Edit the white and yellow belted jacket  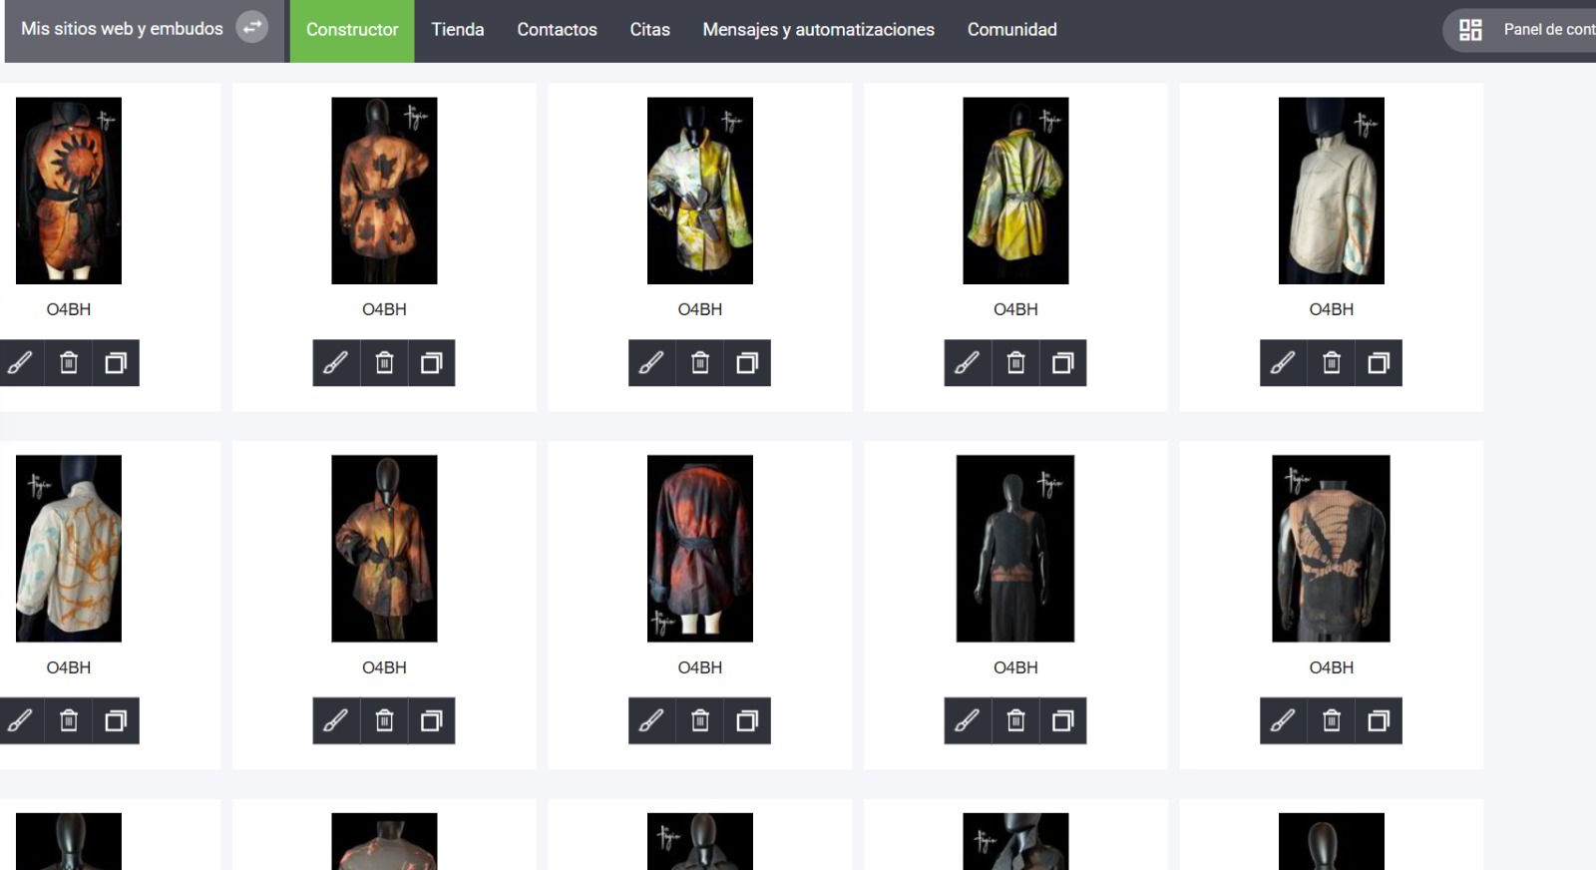[x=652, y=363]
